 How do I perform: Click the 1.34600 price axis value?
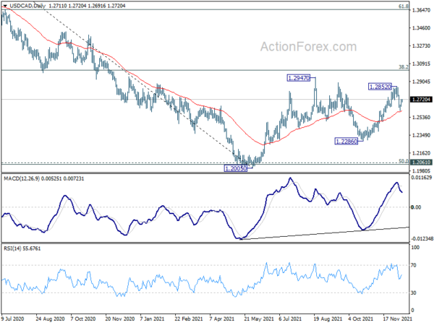[421, 28]
